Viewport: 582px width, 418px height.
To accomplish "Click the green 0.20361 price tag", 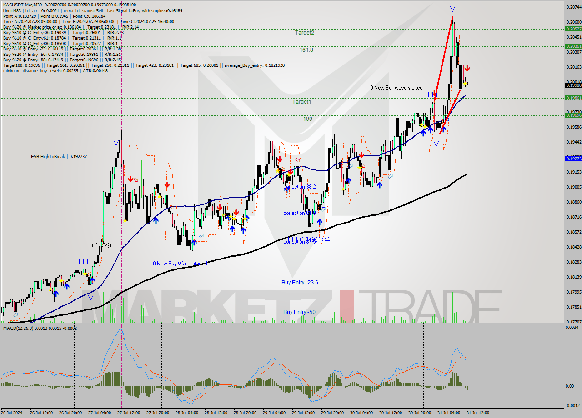I will click(573, 46).
